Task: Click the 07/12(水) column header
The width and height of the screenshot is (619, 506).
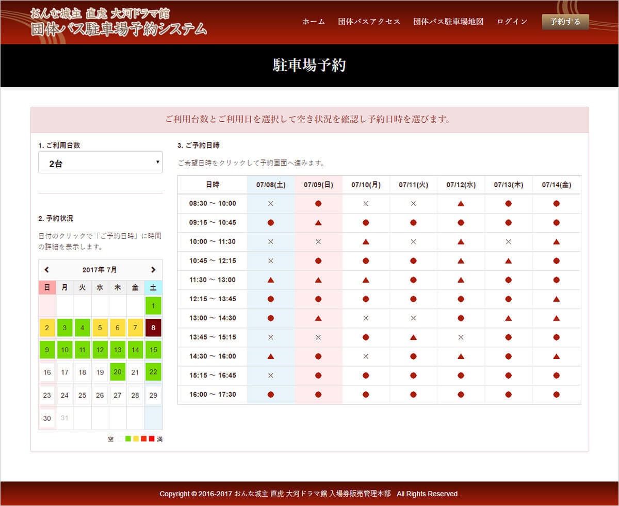Action: point(461,185)
